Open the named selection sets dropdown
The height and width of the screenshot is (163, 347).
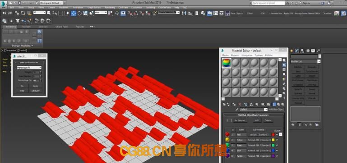coord(169,13)
